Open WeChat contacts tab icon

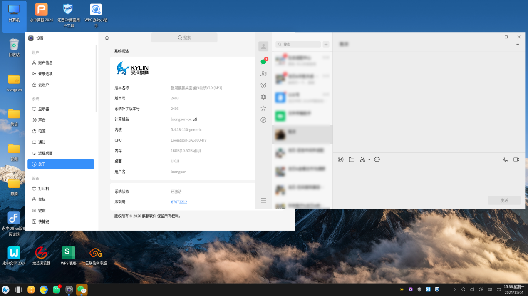(x=263, y=74)
